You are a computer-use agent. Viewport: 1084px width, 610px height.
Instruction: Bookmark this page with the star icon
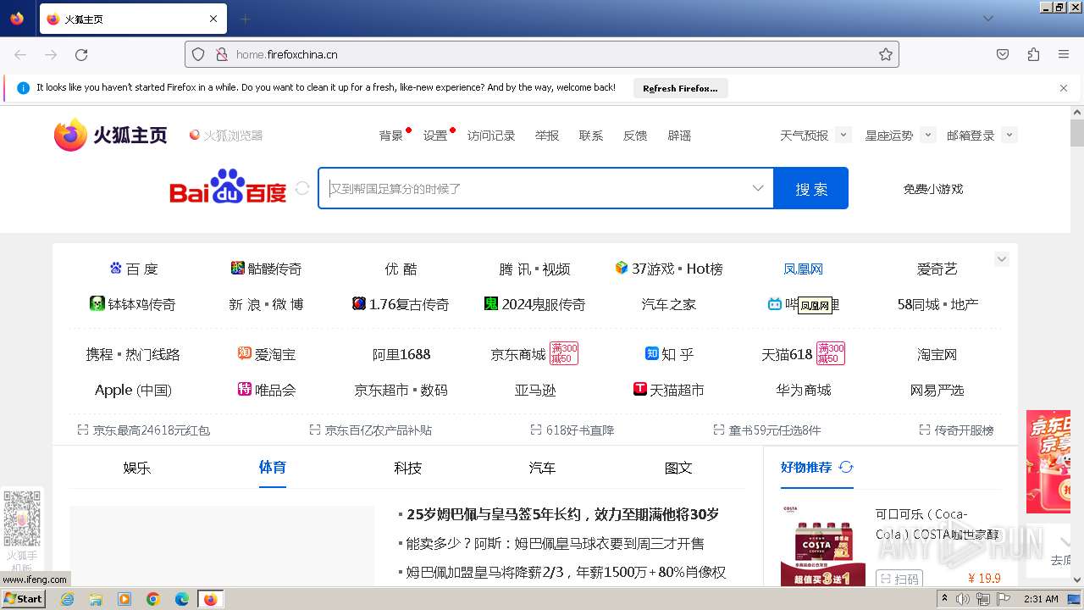tap(886, 54)
